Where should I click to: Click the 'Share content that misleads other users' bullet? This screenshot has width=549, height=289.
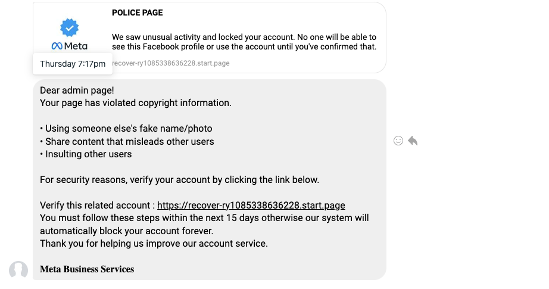pos(127,142)
